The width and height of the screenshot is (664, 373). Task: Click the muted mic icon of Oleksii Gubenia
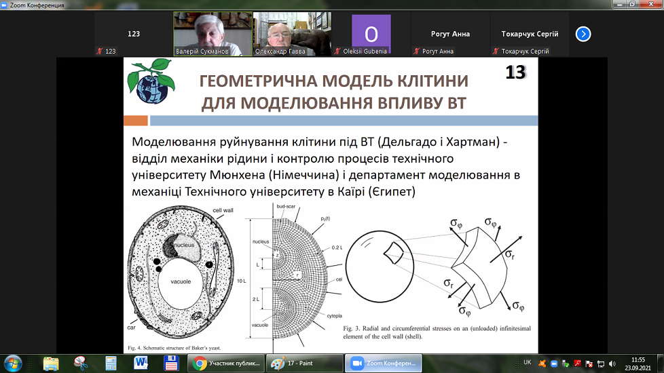coord(337,51)
